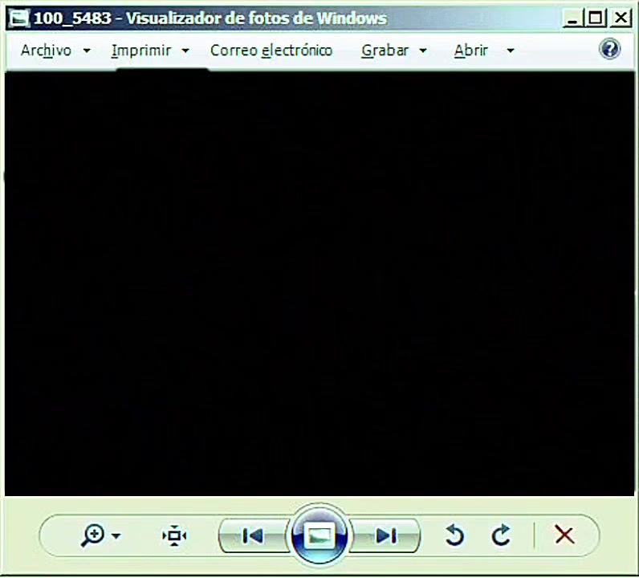Start the slideshow with center button
This screenshot has width=639, height=578.
click(x=319, y=535)
